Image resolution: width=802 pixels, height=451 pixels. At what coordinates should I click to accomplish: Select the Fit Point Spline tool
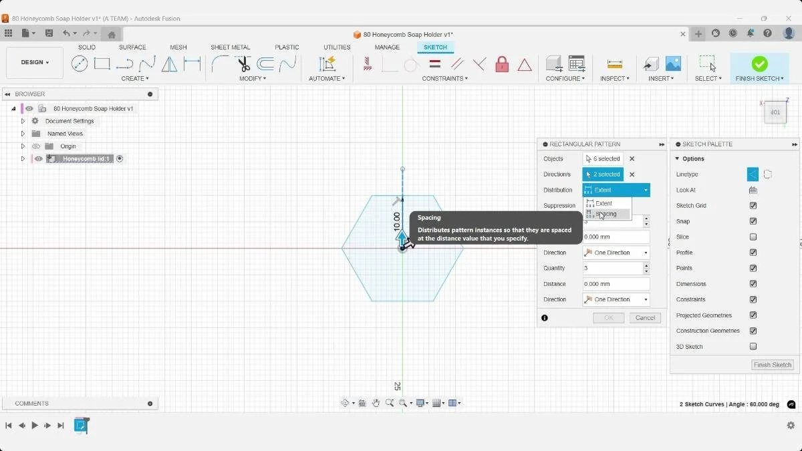(147, 63)
